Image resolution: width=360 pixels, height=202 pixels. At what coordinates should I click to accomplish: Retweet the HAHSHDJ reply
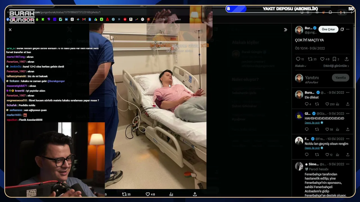[x=317, y=129]
